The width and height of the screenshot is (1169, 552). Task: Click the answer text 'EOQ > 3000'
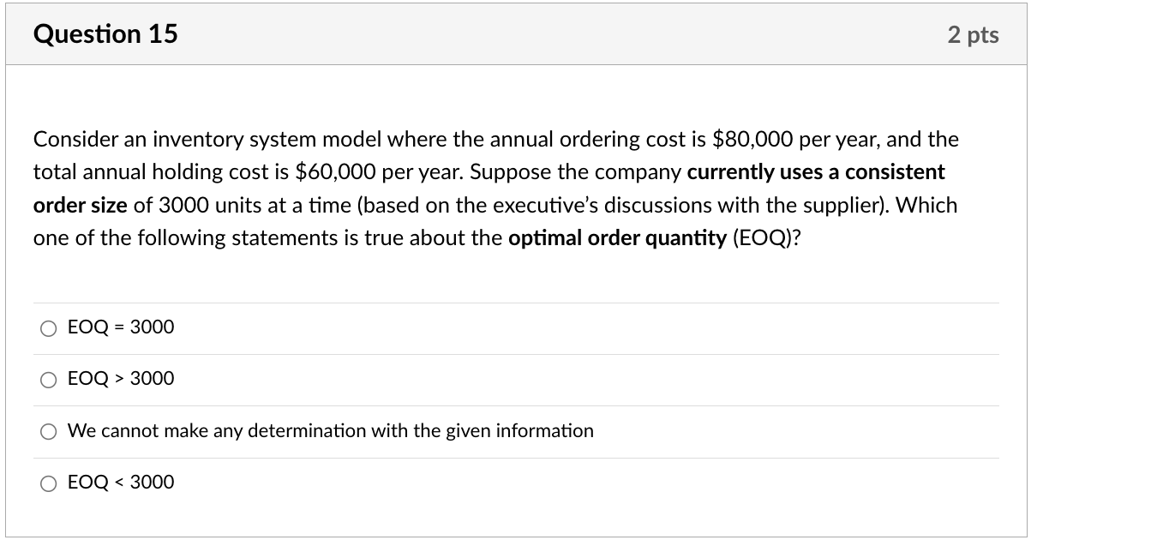121,378
